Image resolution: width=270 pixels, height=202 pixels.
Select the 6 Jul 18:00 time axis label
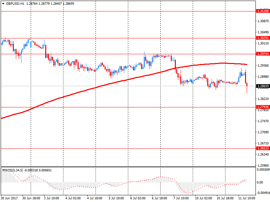pyautogui.click(x=159, y=198)
